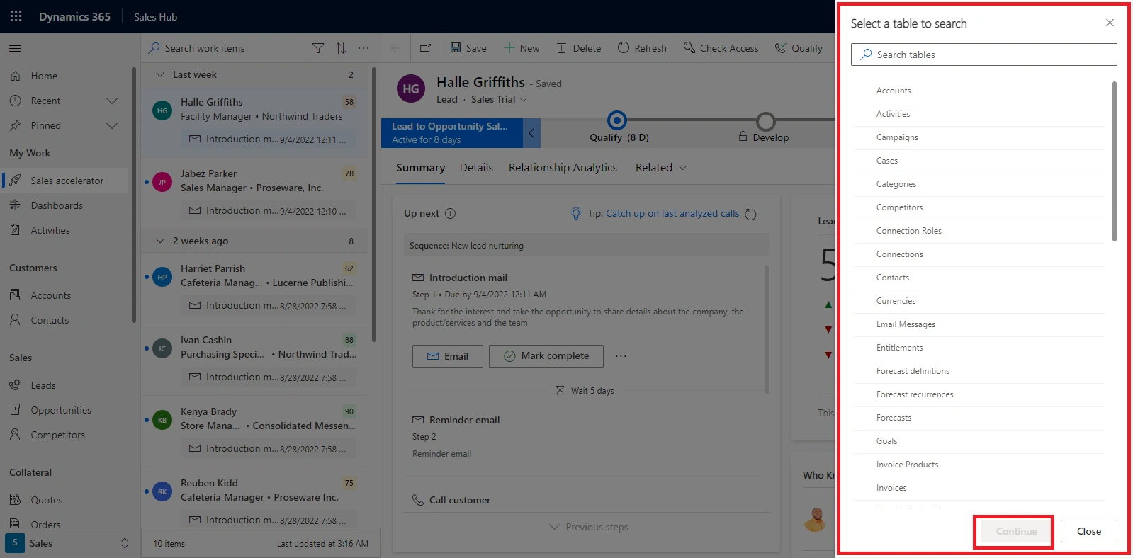Open the Dynamics 365 app launcher waffle

tap(16, 16)
